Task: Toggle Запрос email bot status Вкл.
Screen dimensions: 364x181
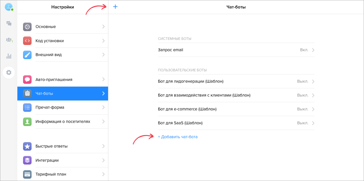Action: coord(304,50)
